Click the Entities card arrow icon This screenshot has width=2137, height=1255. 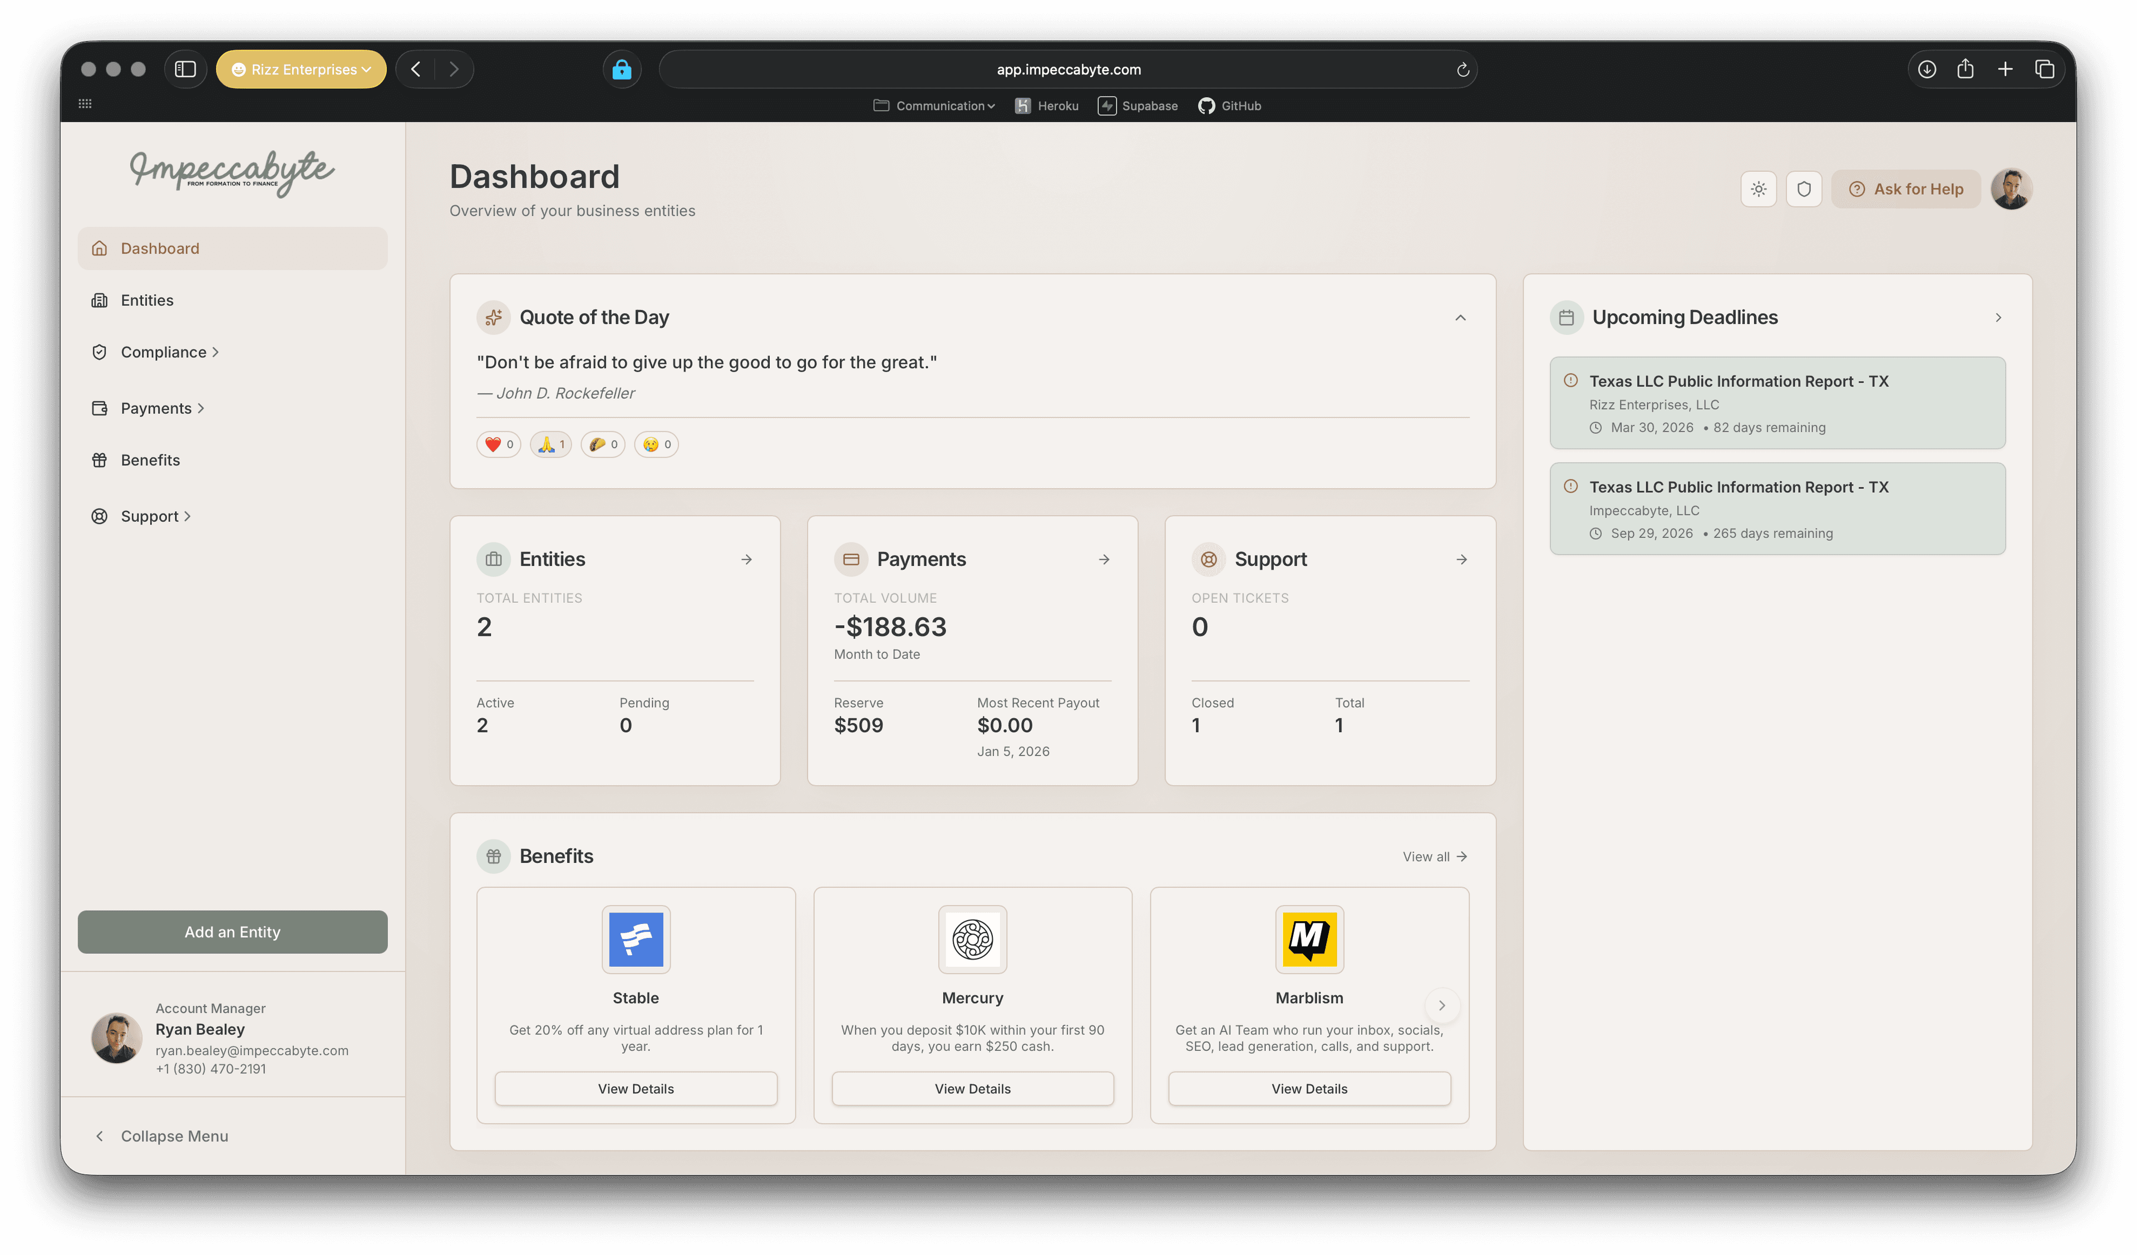tap(746, 560)
